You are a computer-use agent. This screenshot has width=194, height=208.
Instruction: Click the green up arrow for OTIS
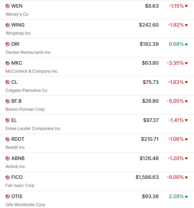coord(186,196)
